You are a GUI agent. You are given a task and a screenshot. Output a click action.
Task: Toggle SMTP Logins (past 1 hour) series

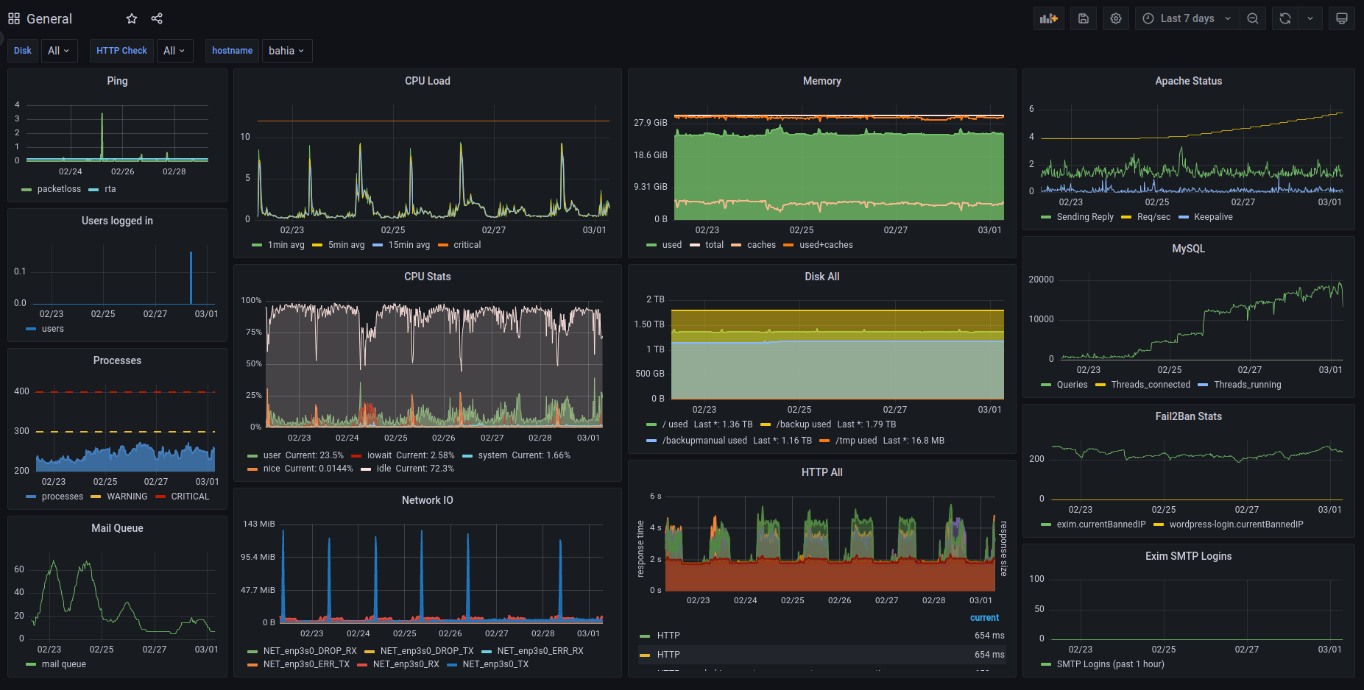pos(1110,664)
